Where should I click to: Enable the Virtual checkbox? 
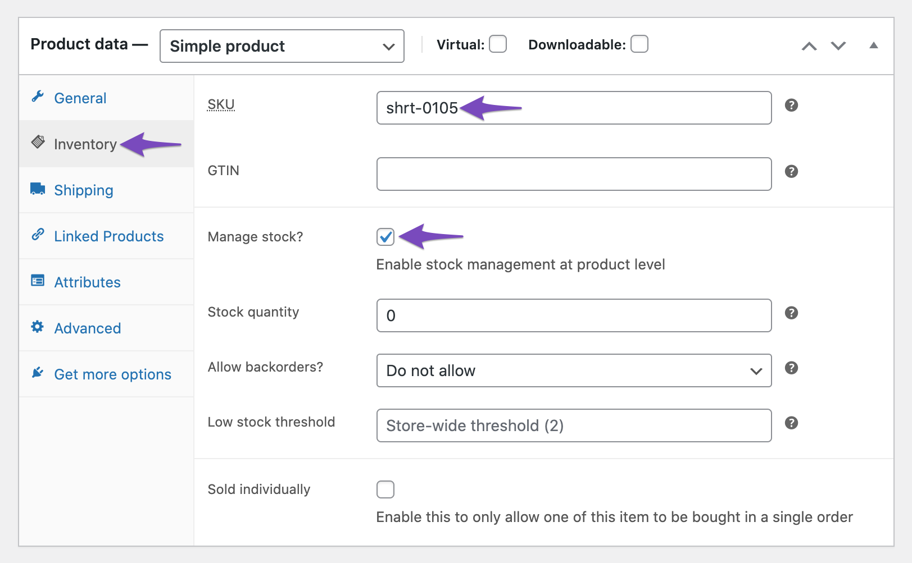[498, 44]
